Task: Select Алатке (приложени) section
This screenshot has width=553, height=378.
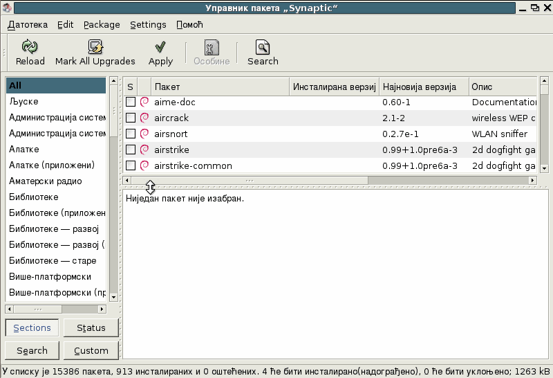Action: pos(56,165)
